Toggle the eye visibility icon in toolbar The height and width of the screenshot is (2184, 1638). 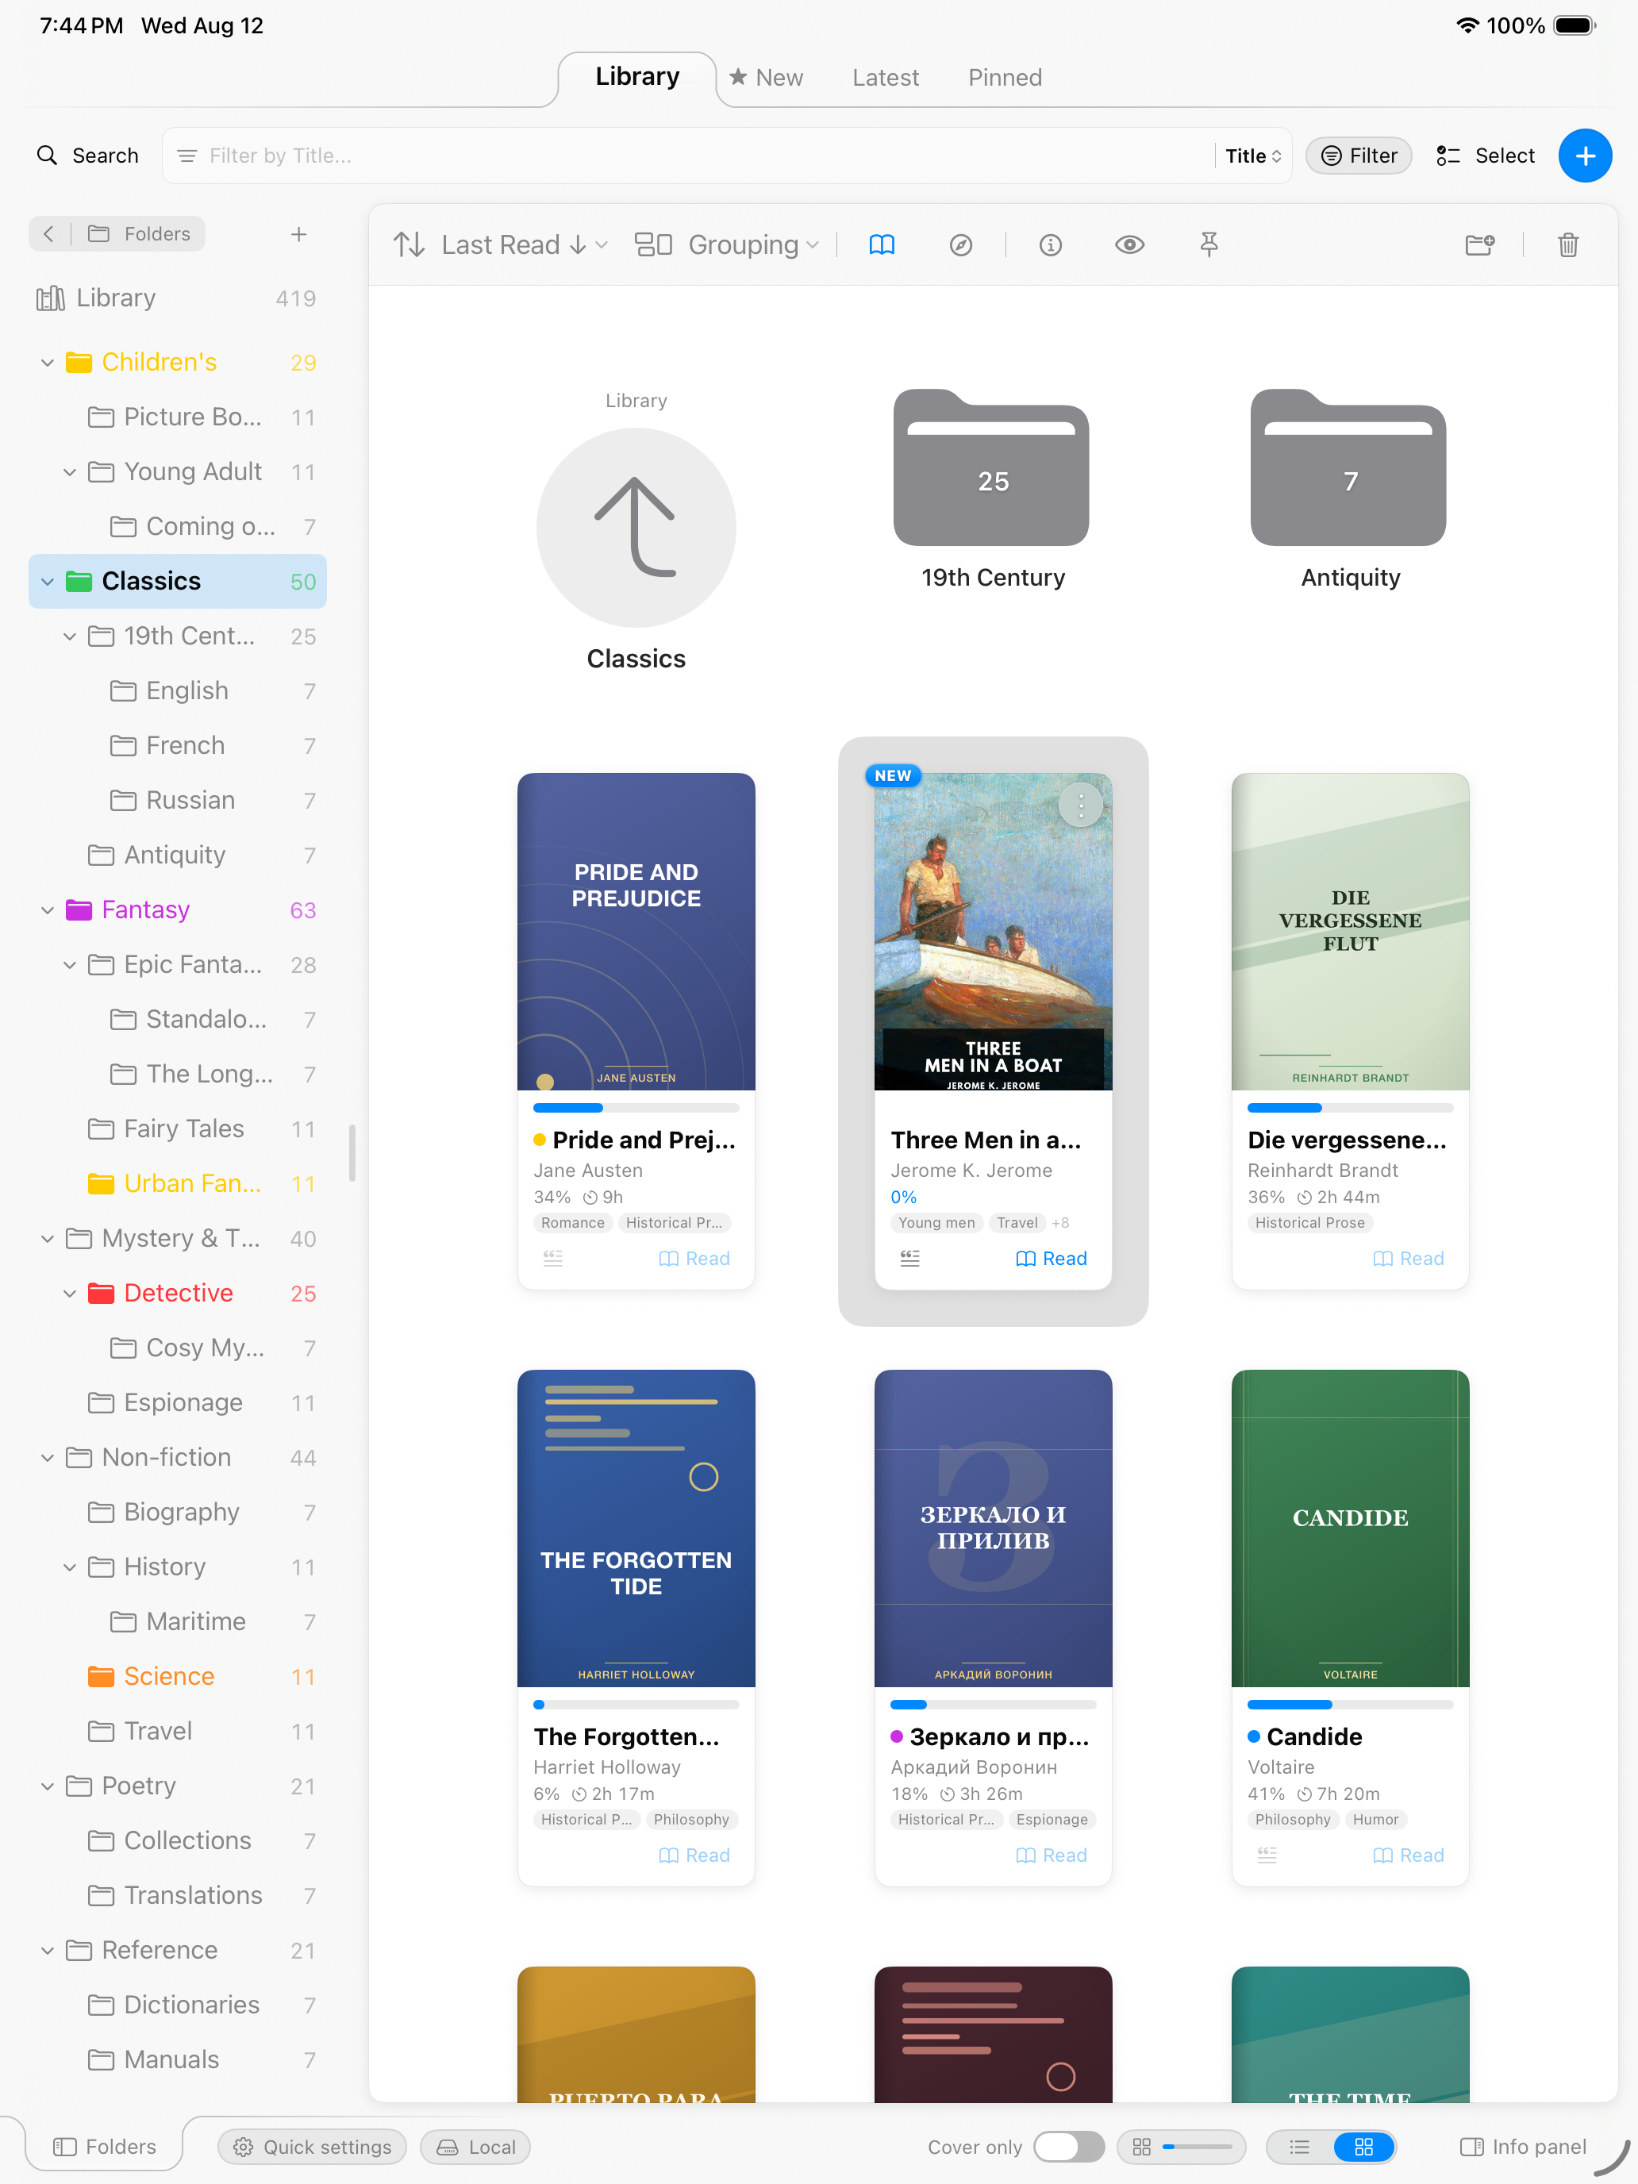(x=1129, y=245)
